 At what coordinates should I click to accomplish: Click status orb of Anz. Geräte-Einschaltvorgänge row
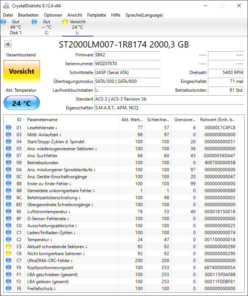coord(8,176)
